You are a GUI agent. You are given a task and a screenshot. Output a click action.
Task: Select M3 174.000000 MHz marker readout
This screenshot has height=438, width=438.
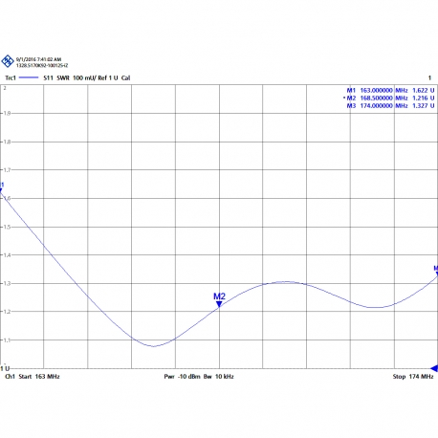(390, 105)
